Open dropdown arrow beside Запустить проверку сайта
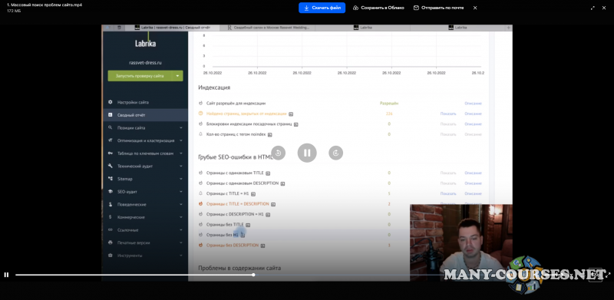Viewport: 614px width, 300px height. [x=178, y=76]
